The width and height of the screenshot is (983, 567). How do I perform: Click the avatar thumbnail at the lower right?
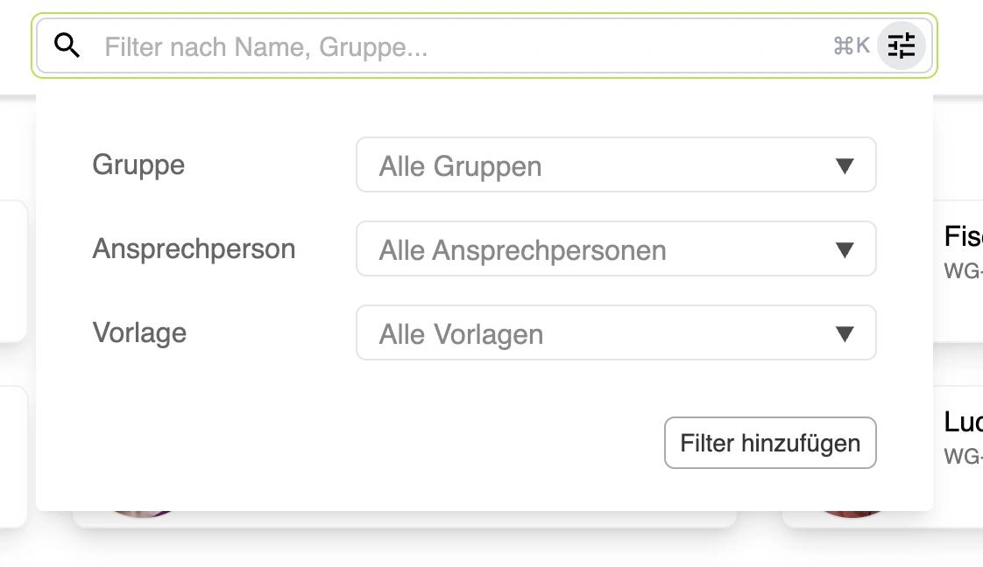(851, 514)
